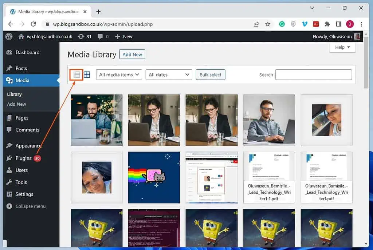Click Add New submenu link under Media
Screen dimensions: 373x250
tap(16, 104)
